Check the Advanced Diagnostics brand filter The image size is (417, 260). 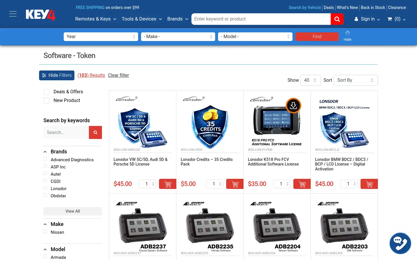click(x=45, y=159)
